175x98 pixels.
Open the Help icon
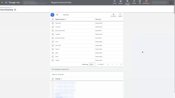pos(140,2)
